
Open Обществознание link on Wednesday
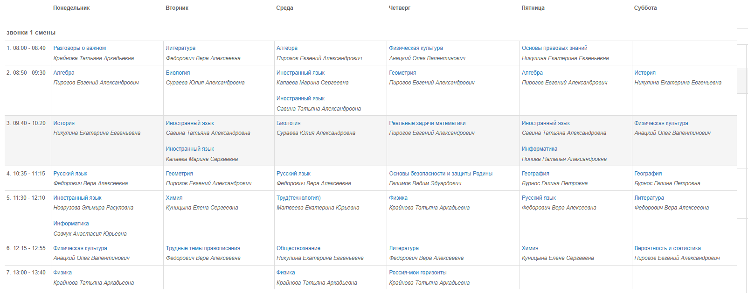tap(298, 248)
